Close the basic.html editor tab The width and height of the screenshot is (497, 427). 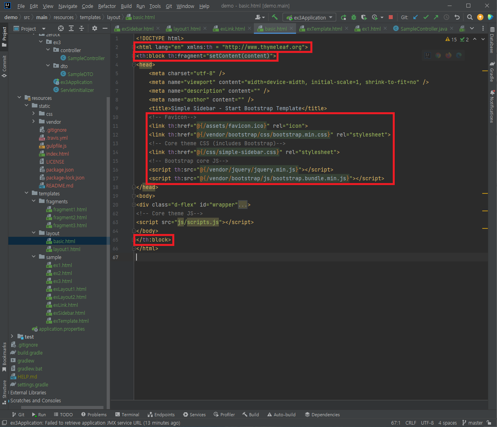[291, 28]
